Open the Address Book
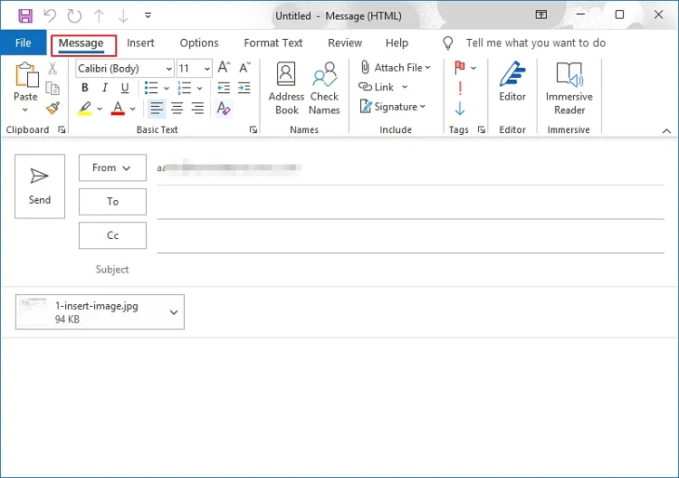 click(x=286, y=89)
